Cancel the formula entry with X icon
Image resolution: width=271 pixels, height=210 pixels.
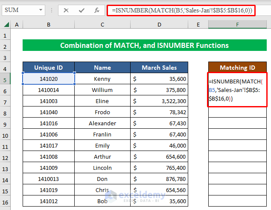66,10
